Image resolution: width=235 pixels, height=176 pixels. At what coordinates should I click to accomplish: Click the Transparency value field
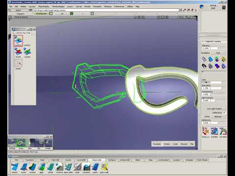pos(206,94)
